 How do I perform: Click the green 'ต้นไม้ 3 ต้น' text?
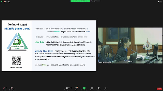(39, 42)
